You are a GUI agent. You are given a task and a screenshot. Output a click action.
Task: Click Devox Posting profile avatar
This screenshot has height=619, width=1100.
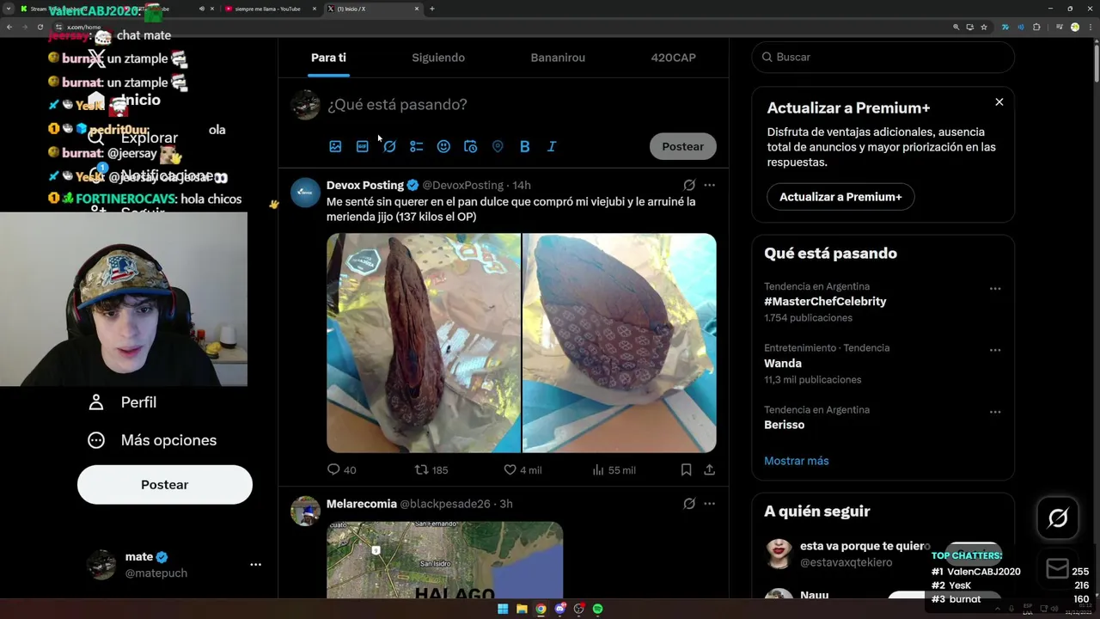click(x=305, y=193)
